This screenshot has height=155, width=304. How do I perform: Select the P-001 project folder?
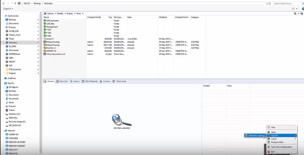[47, 30]
